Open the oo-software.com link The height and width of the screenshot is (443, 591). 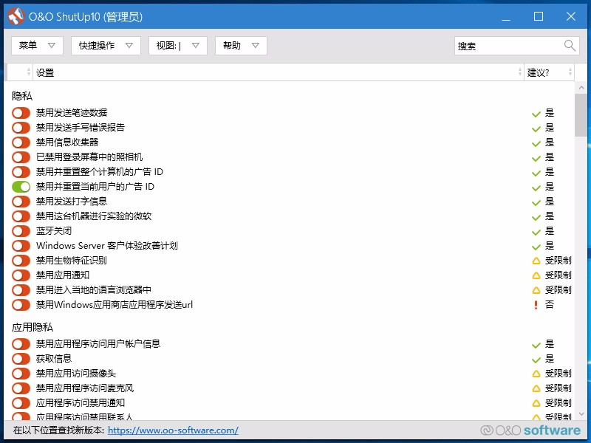(173, 430)
